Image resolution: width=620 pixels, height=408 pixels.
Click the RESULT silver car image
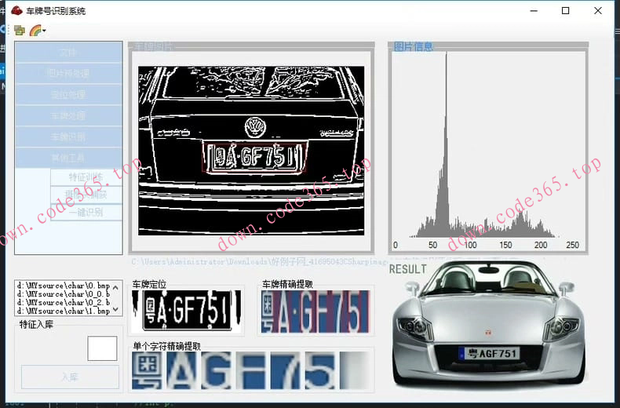click(489, 325)
